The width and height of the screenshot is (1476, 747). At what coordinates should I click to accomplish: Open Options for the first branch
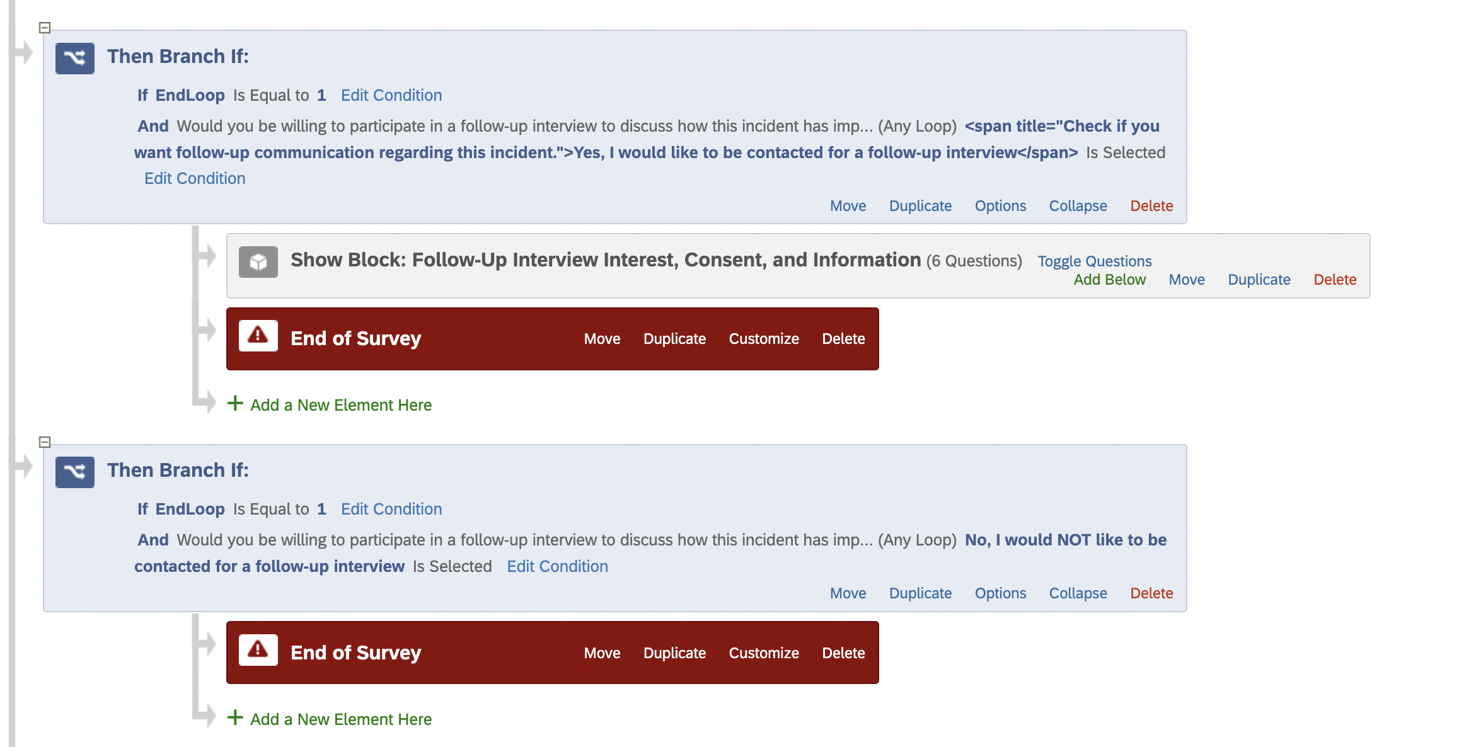pyautogui.click(x=1000, y=206)
